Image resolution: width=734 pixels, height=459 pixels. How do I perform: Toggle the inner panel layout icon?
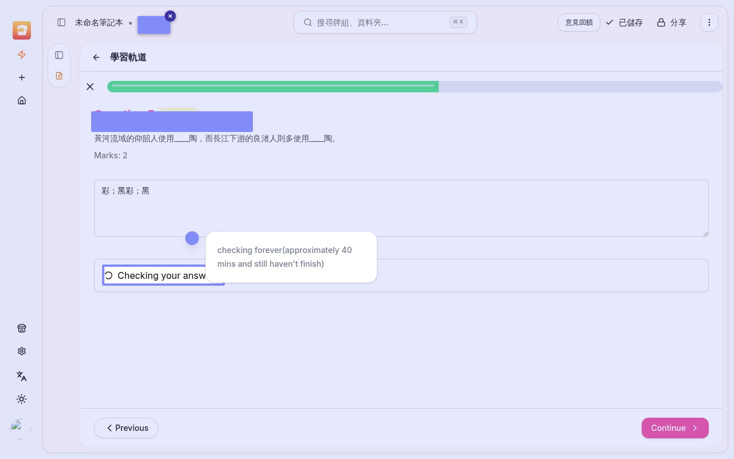click(59, 55)
